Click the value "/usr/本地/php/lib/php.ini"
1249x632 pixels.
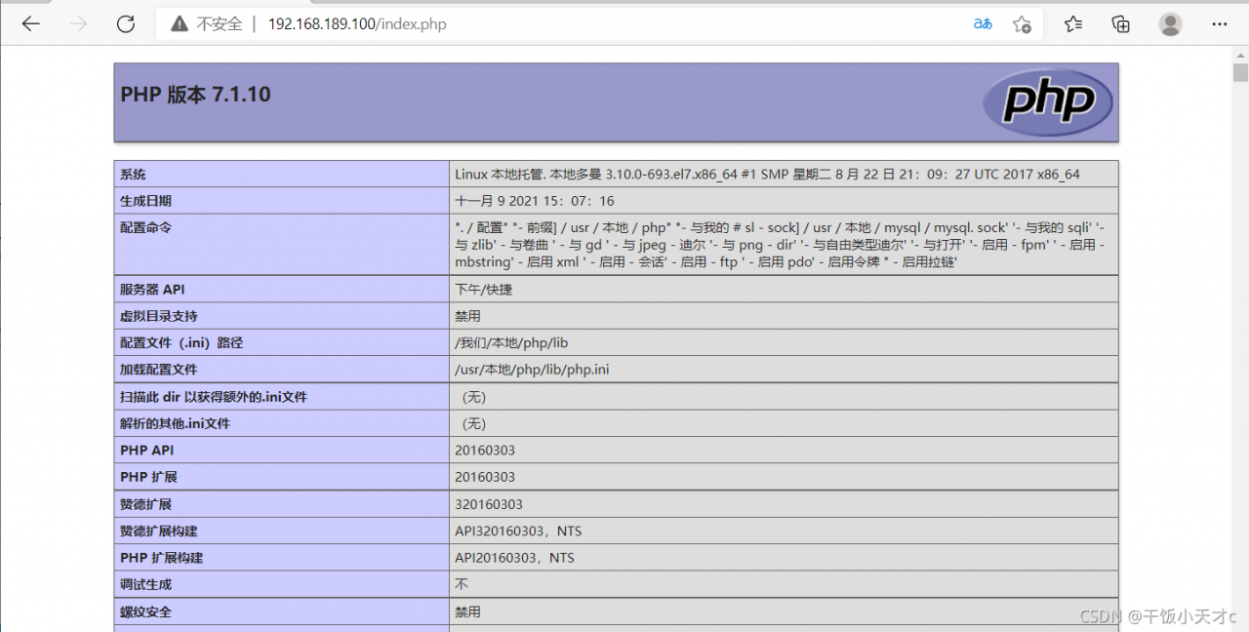click(x=532, y=370)
